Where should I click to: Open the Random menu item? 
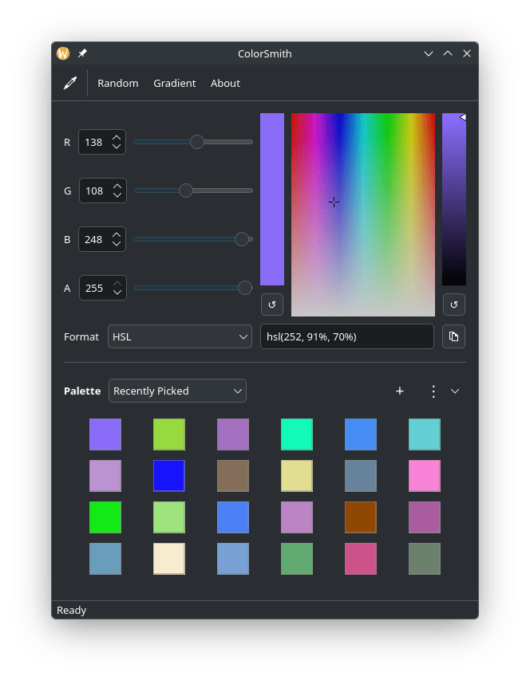click(118, 83)
